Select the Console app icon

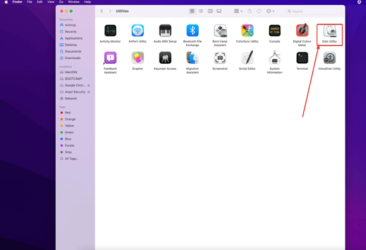(x=274, y=30)
